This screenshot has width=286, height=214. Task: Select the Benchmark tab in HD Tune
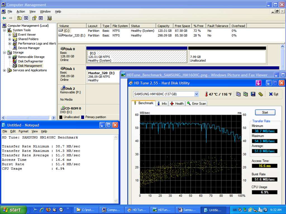144,103
